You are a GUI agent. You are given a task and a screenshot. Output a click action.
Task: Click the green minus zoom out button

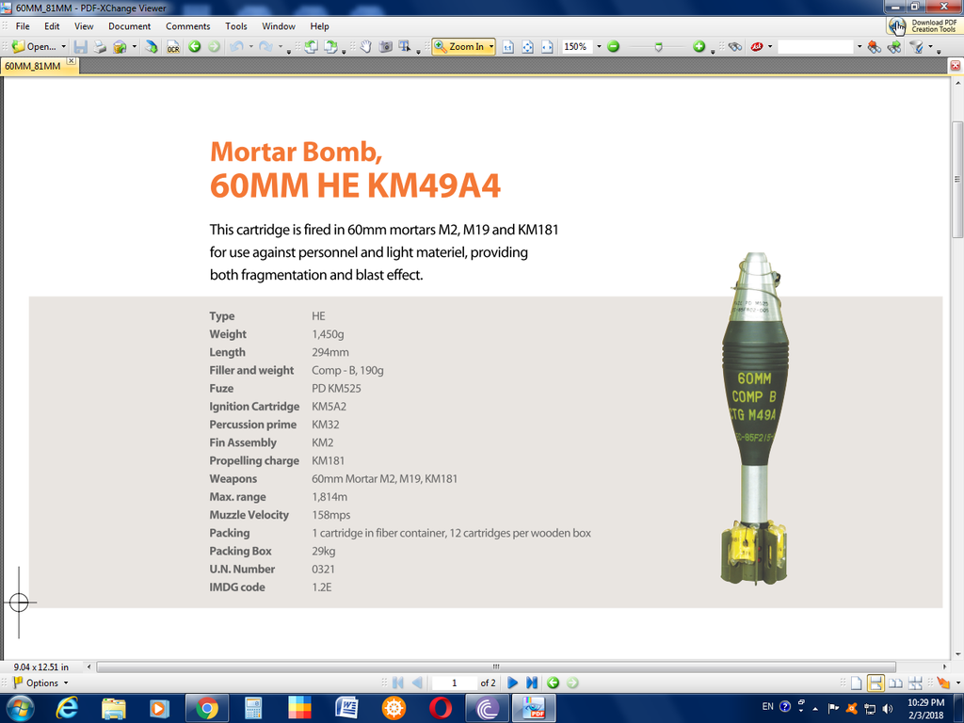tap(613, 47)
